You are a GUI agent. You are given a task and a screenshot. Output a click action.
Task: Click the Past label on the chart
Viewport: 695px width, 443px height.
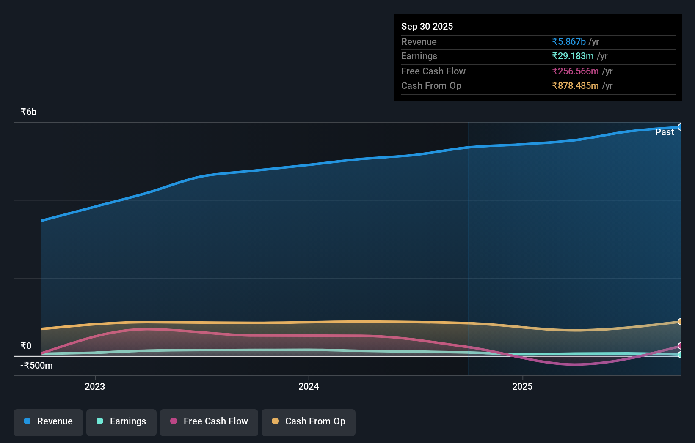pos(664,132)
